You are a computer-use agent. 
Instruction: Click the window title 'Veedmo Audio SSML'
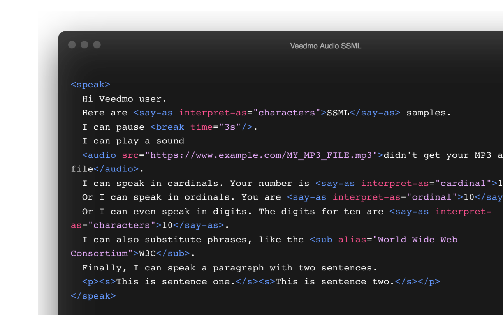pyautogui.click(x=326, y=46)
